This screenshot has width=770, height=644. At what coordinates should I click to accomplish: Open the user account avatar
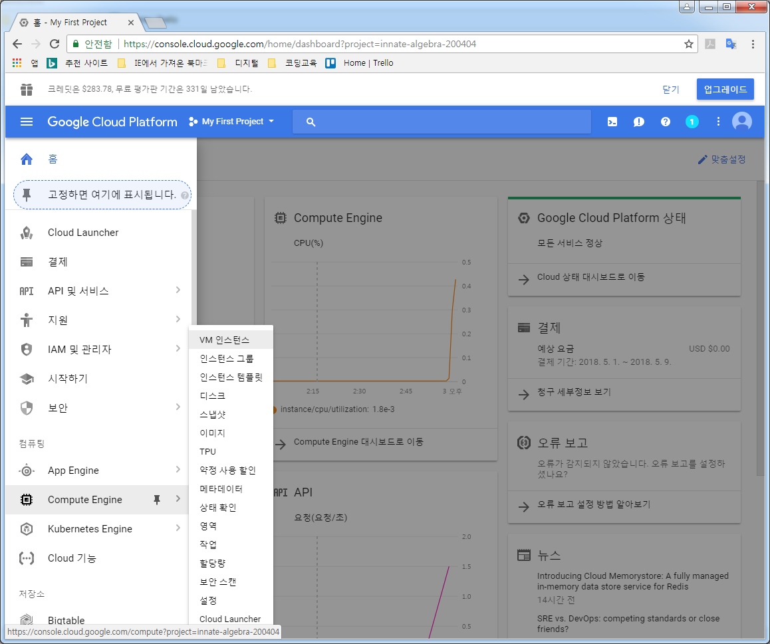742,121
